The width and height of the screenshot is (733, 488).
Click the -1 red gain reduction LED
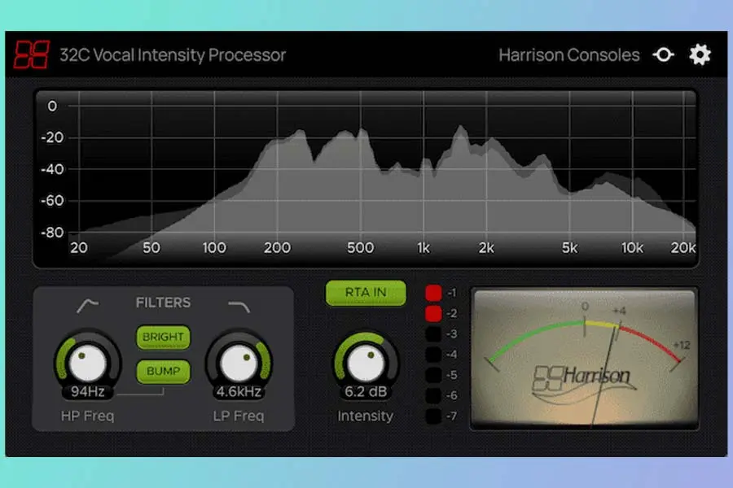click(433, 293)
